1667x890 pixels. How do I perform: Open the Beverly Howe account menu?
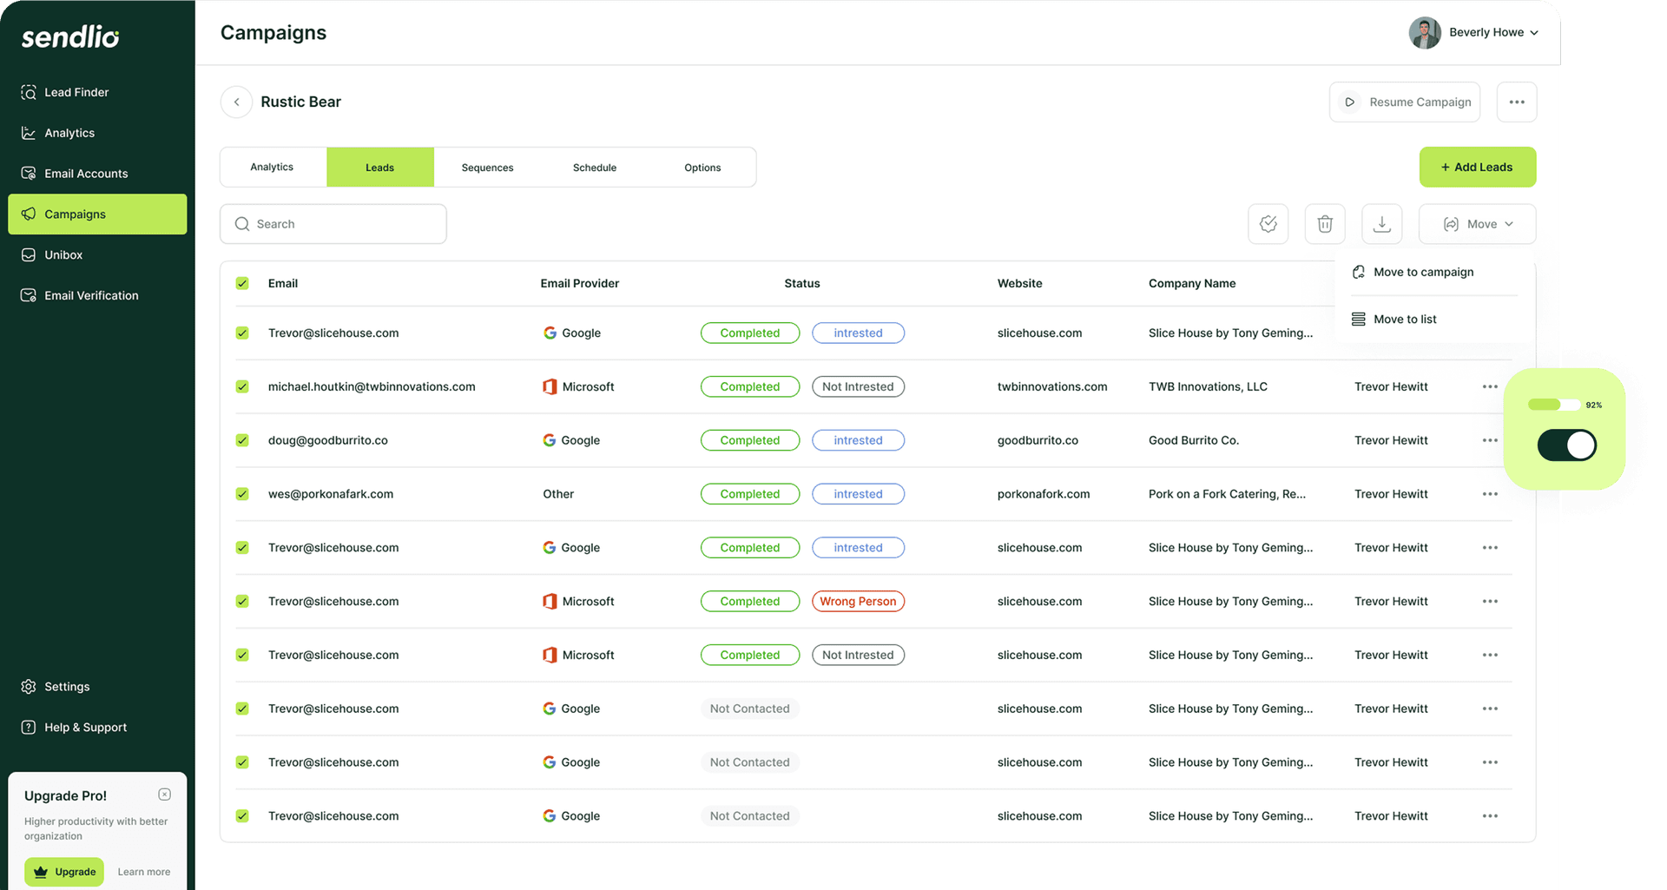click(x=1473, y=32)
